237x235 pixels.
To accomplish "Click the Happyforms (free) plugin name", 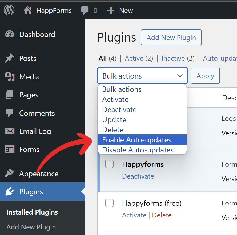I will (x=152, y=203).
